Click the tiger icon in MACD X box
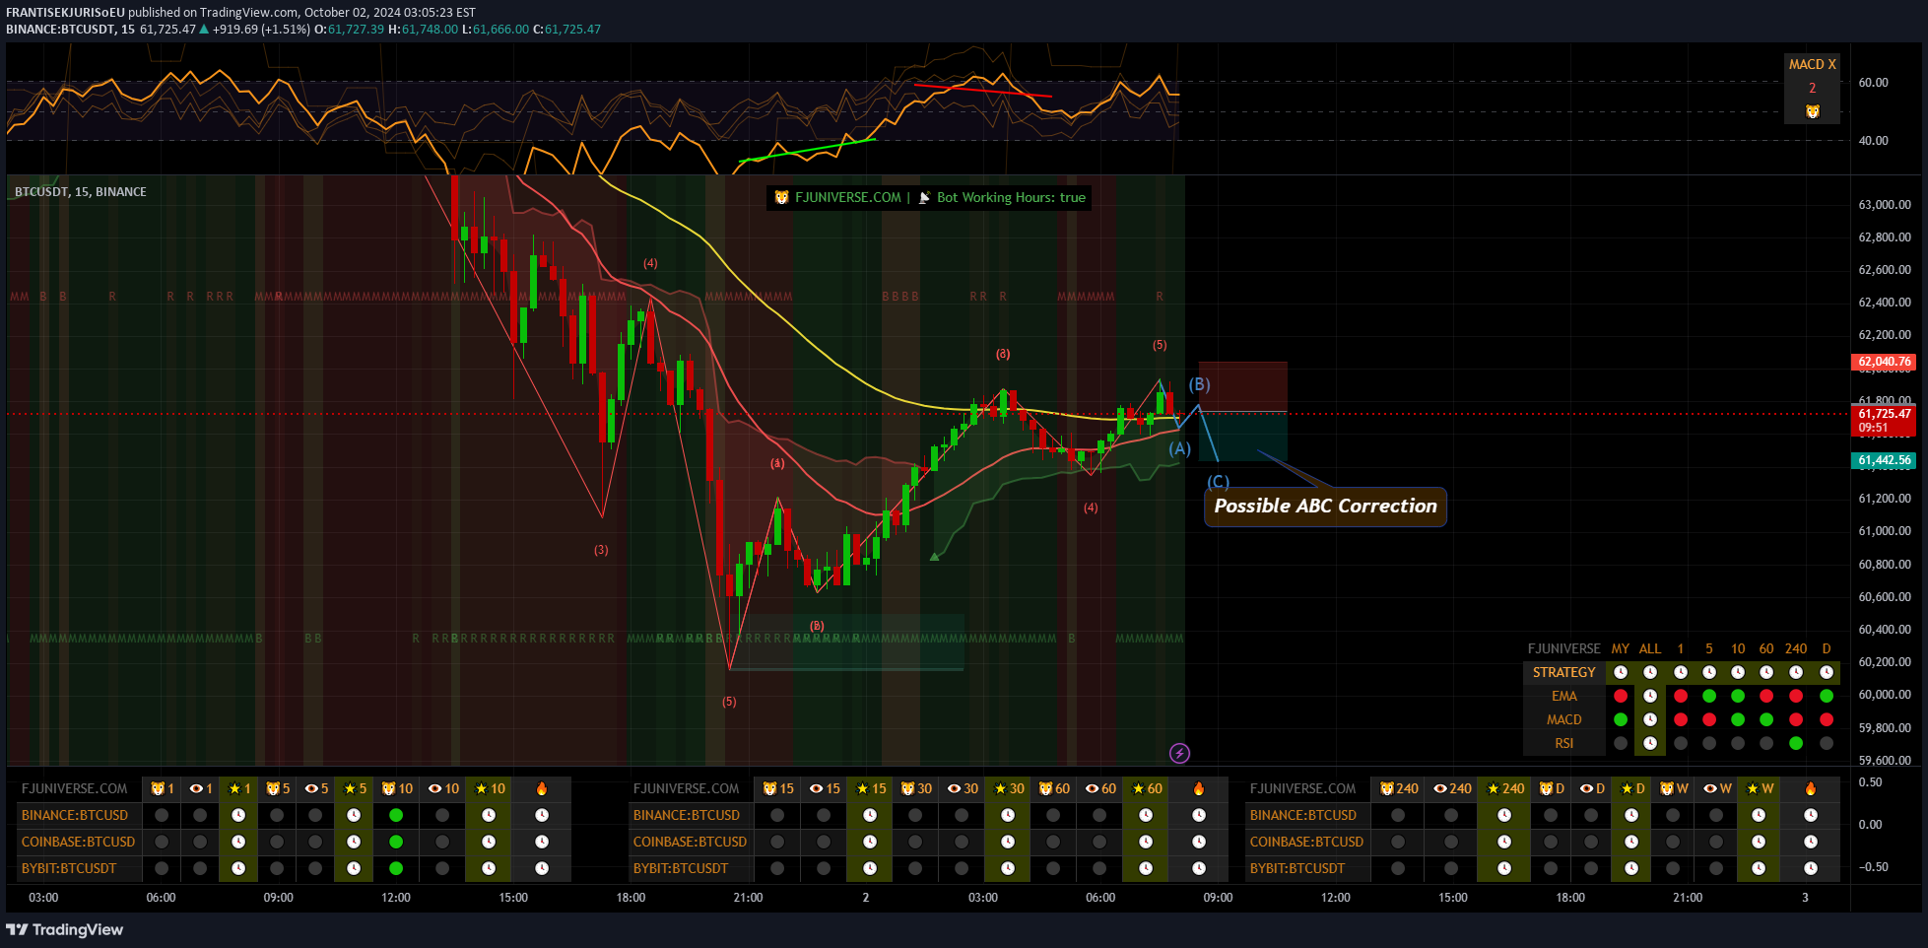 tap(1813, 111)
